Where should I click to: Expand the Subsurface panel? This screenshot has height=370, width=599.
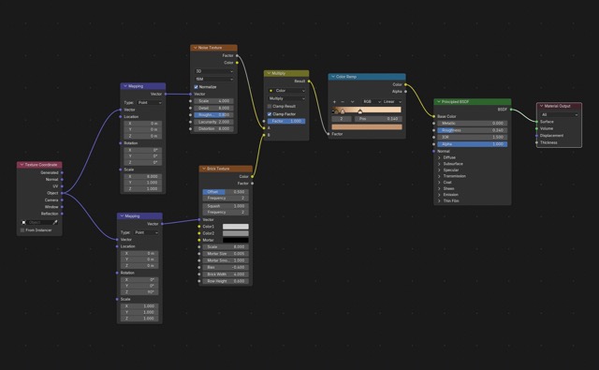(439, 164)
